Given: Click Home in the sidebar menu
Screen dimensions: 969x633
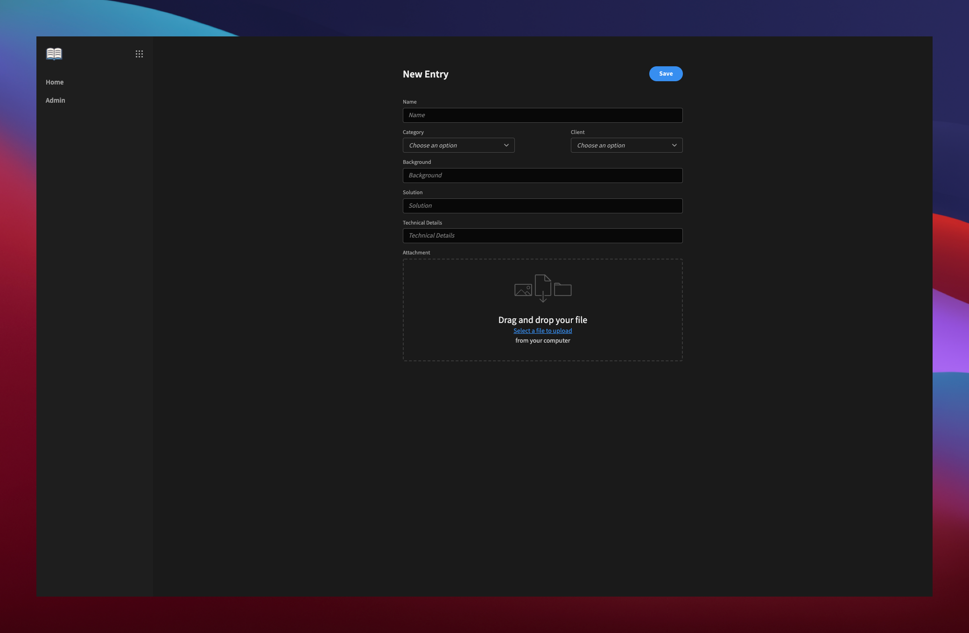Looking at the screenshot, I should pos(55,82).
